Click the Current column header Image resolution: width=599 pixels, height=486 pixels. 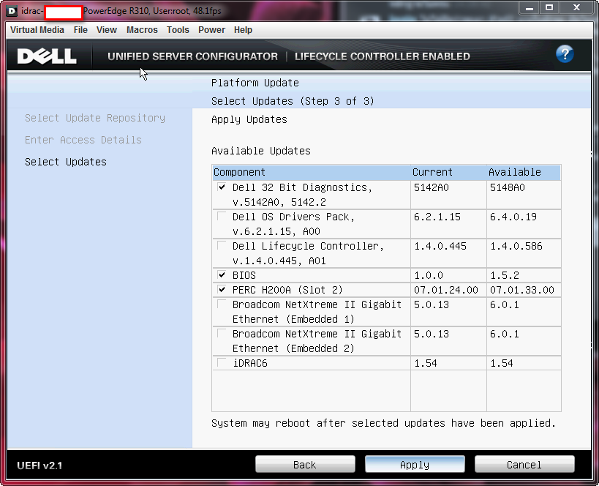(449, 173)
